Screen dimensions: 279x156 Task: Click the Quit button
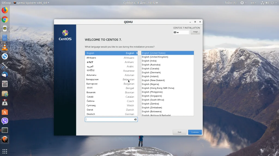point(179,132)
